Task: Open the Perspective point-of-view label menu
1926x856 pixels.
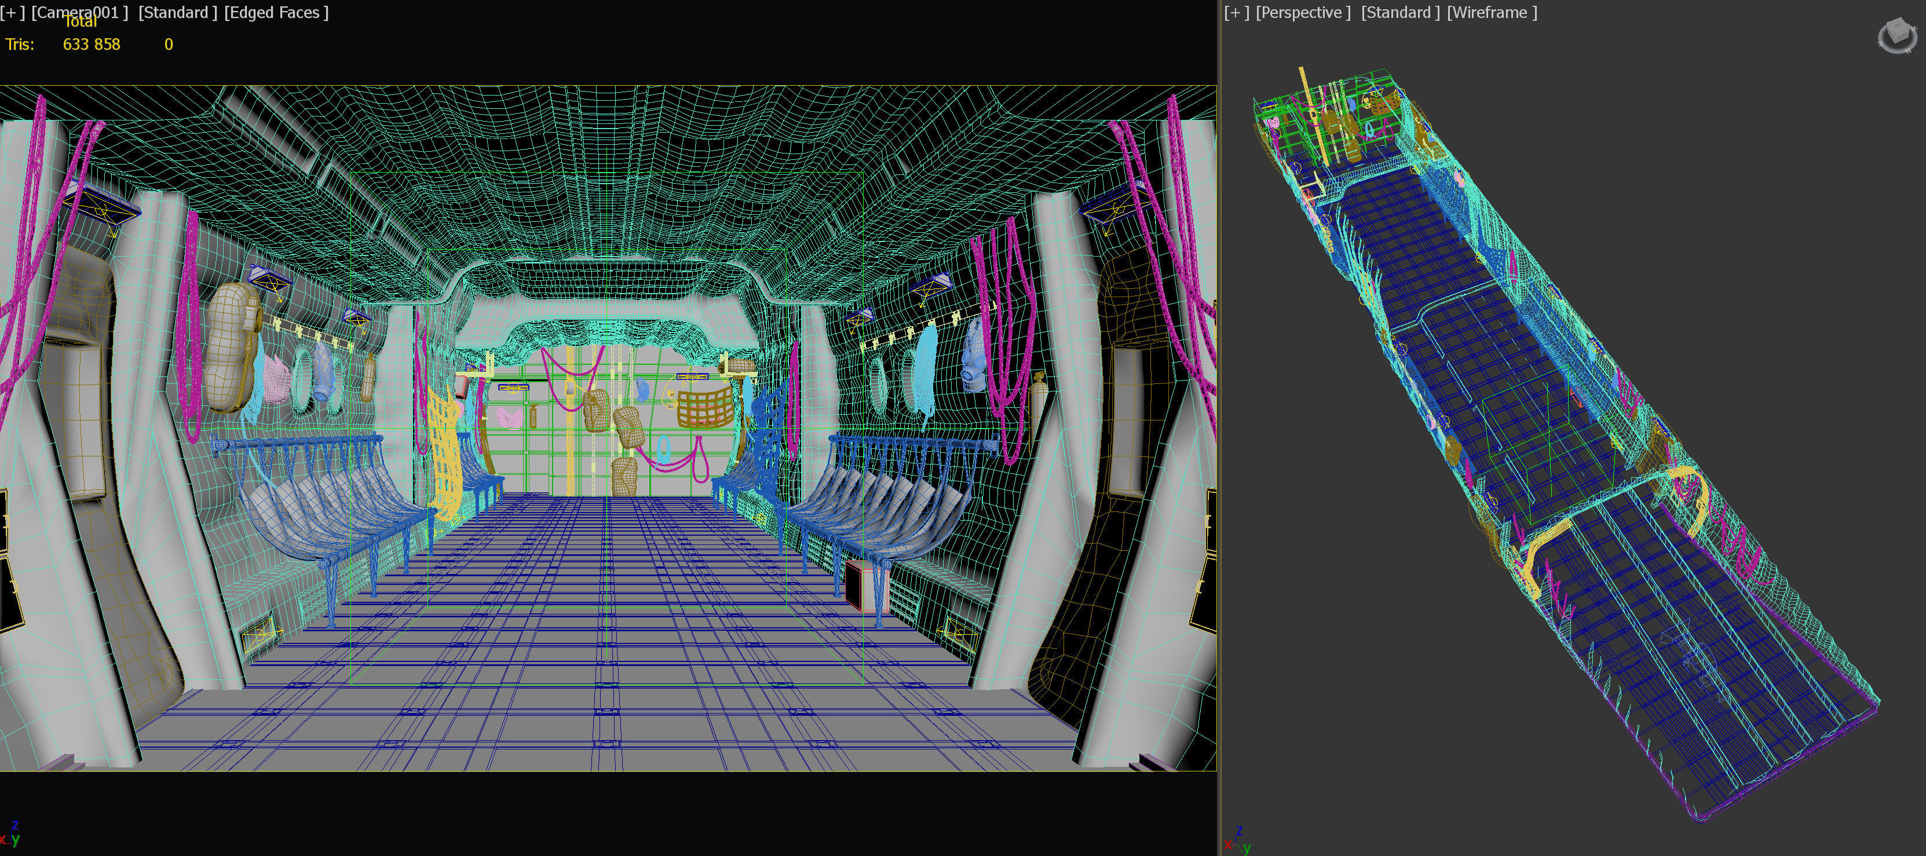Action: click(1303, 13)
